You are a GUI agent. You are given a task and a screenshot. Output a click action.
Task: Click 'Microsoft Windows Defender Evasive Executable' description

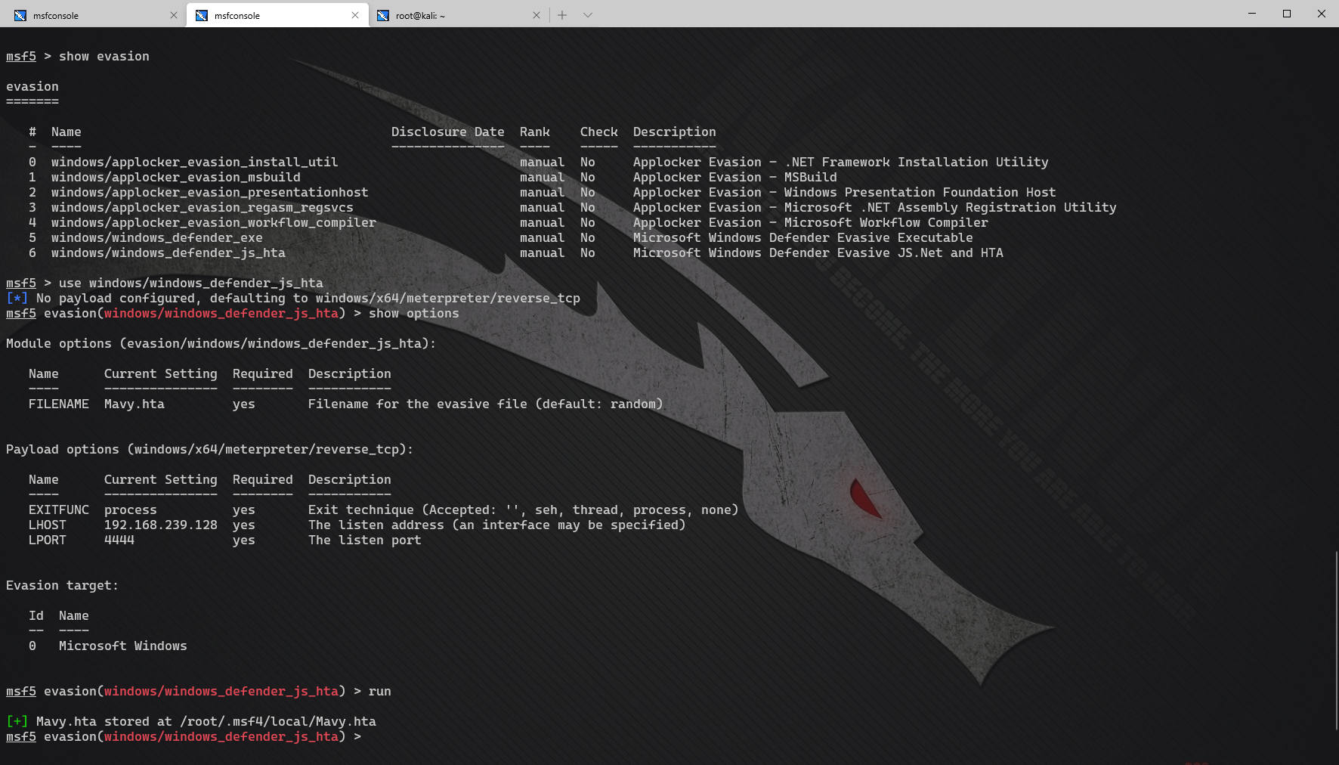tap(802, 238)
